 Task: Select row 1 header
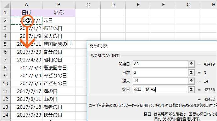pyautogui.click(x=5, y=13)
